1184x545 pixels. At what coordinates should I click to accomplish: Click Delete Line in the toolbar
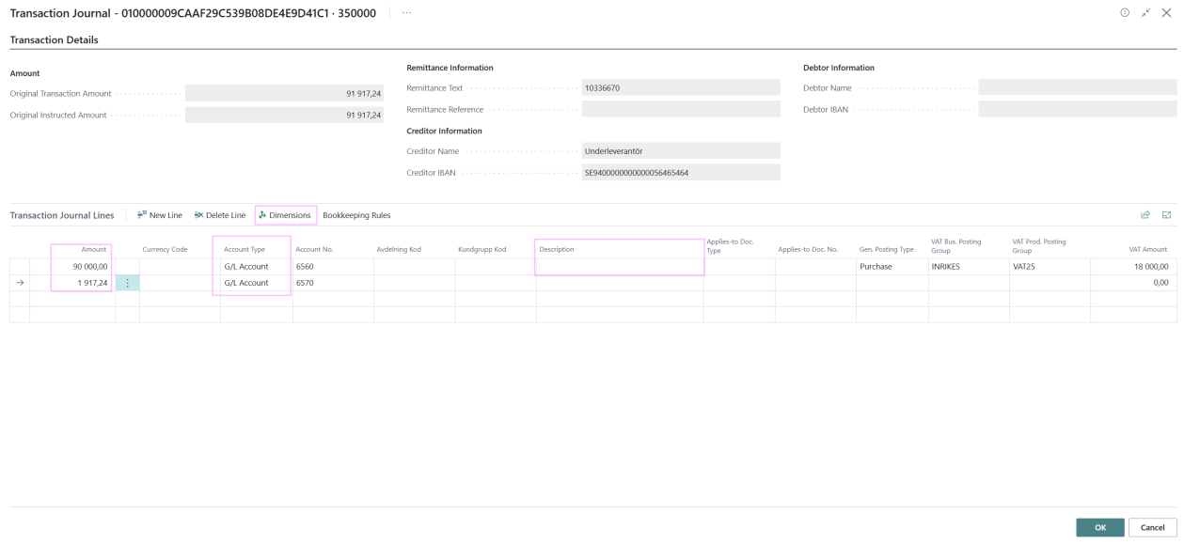click(220, 215)
